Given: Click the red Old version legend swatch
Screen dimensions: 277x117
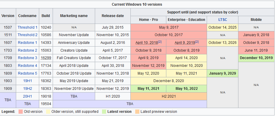Looking at the screenshot, I should click(21, 112).
